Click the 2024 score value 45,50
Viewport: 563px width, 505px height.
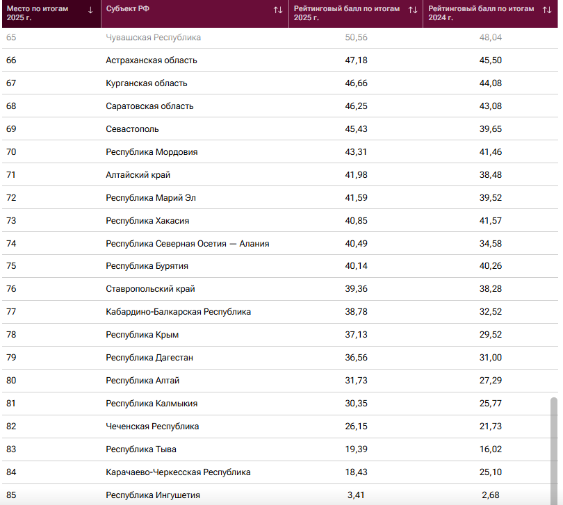tap(491, 60)
